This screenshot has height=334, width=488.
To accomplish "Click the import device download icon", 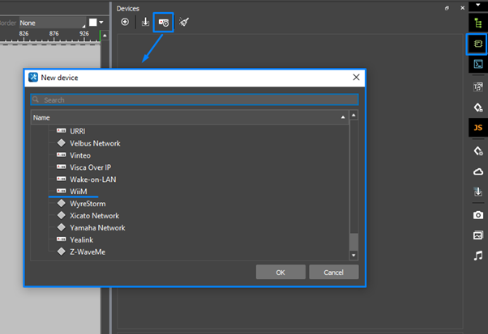I will pyautogui.click(x=145, y=23).
